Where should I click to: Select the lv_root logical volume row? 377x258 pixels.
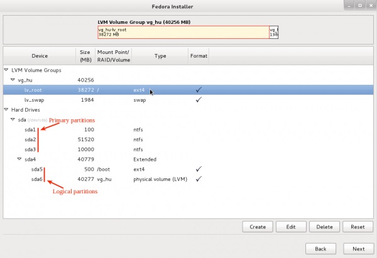tap(188, 90)
